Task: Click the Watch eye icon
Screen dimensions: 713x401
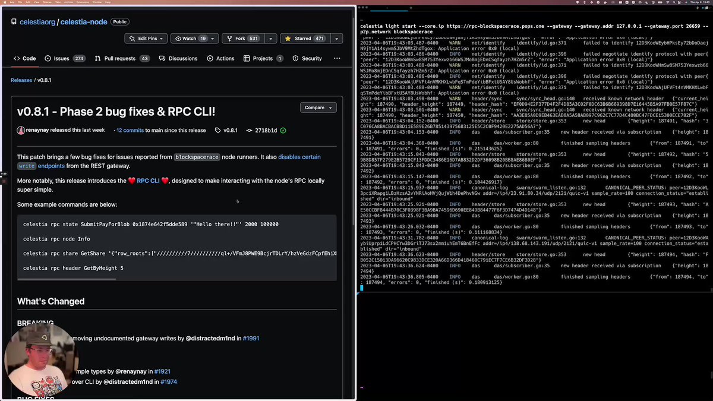Action: pyautogui.click(x=178, y=38)
